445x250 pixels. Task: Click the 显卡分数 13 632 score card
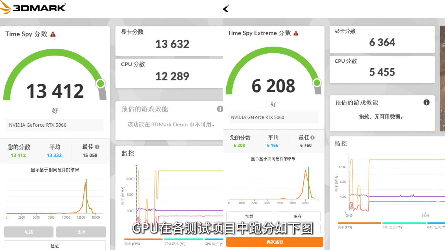pyautogui.click(x=169, y=41)
